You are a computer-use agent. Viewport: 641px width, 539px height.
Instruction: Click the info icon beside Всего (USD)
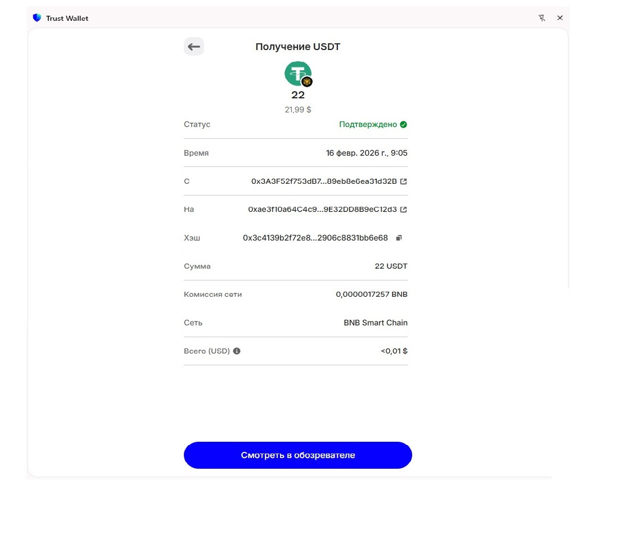click(237, 351)
